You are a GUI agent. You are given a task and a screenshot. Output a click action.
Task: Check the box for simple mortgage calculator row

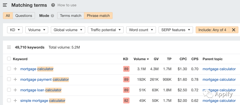click(x=9, y=100)
